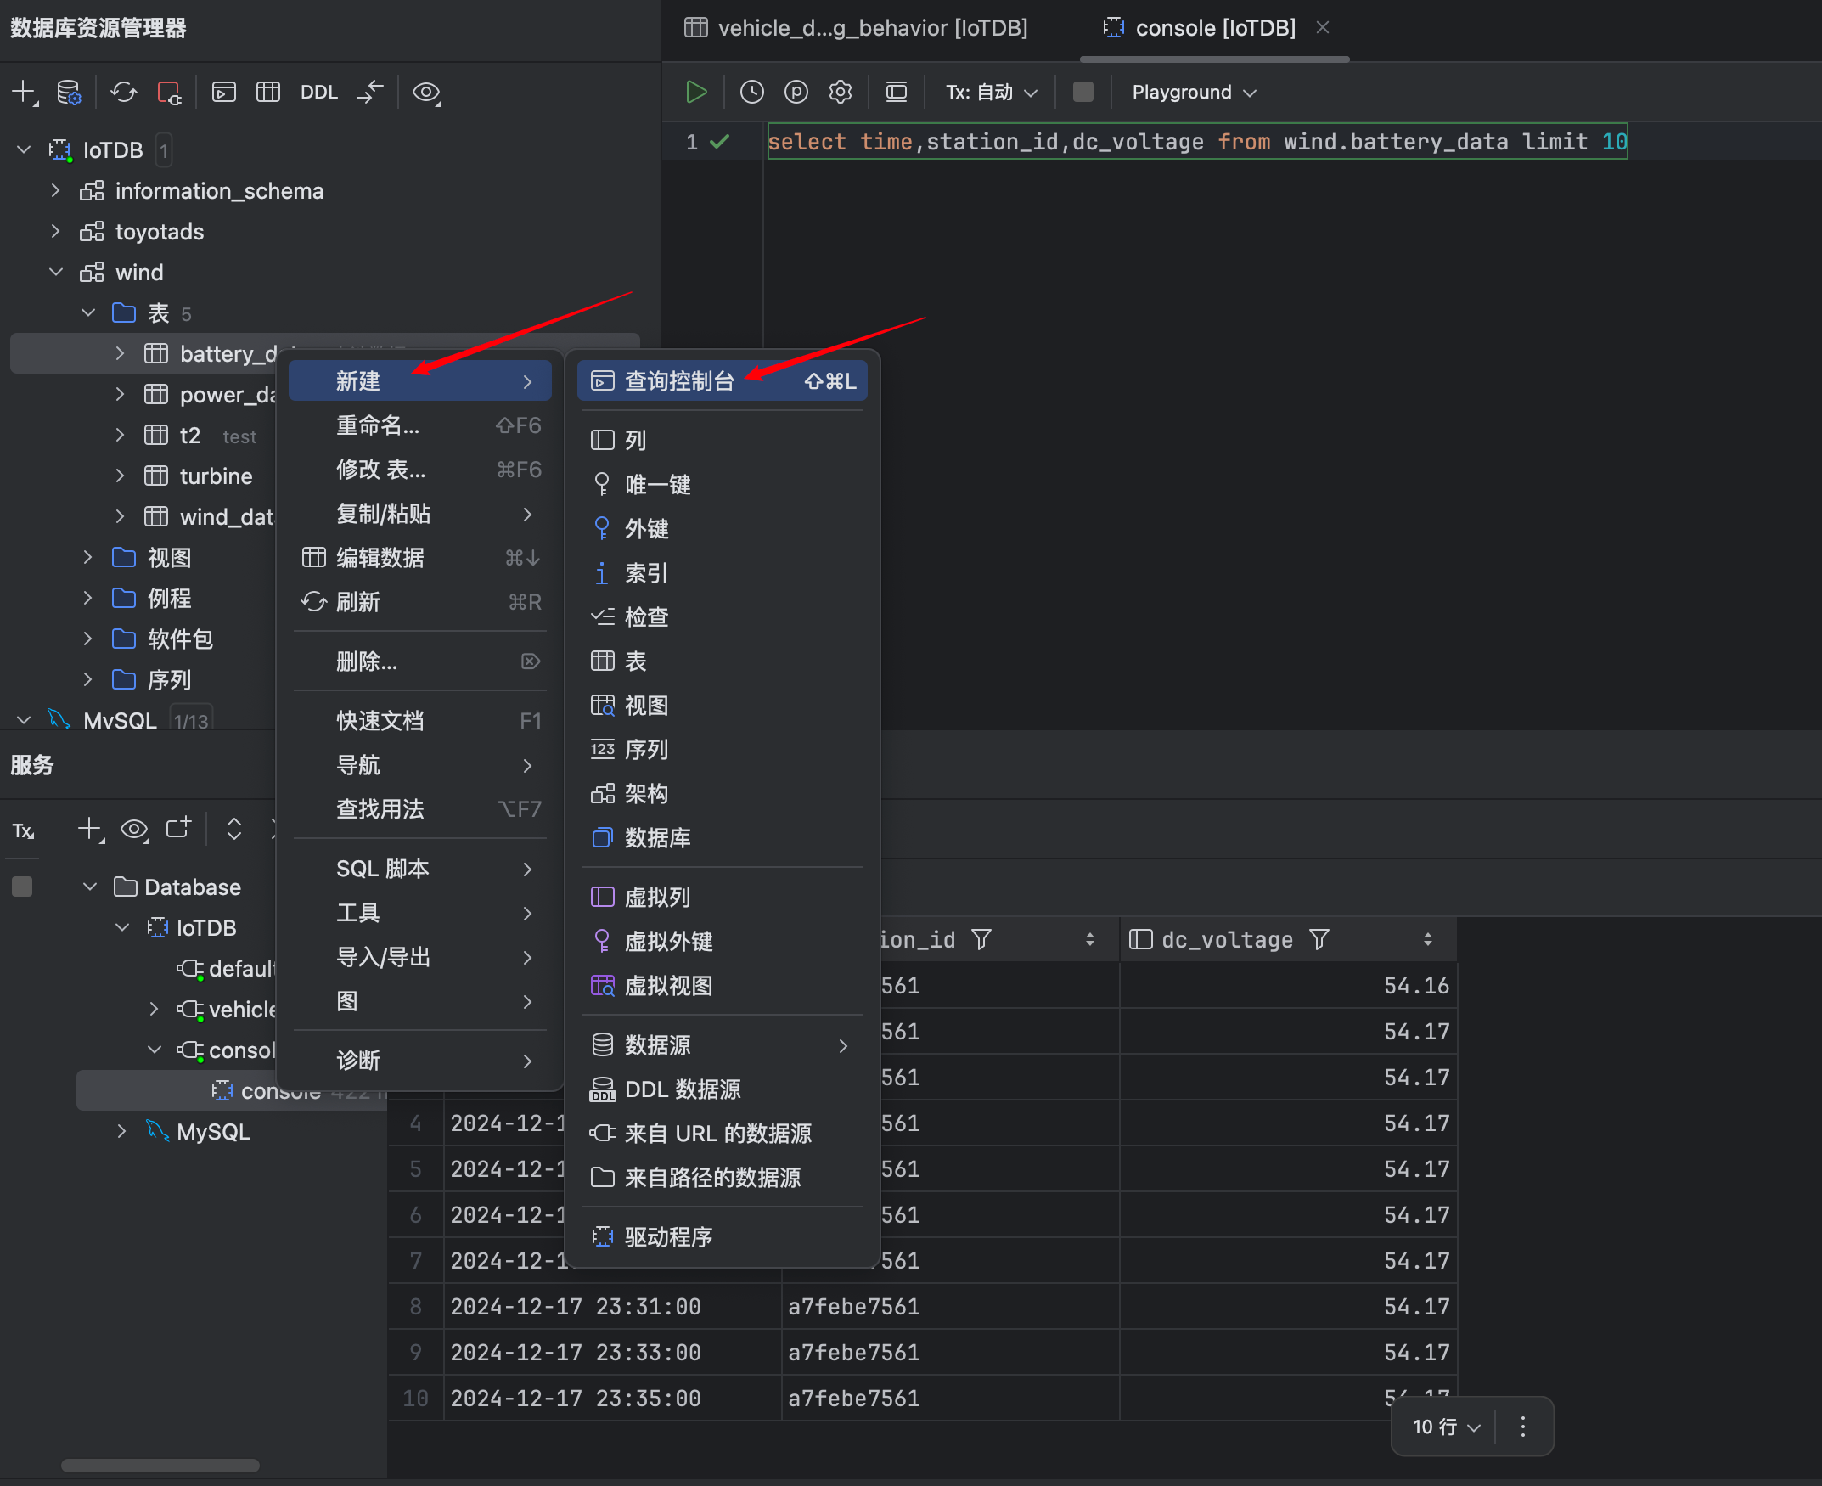Toggle the eye icon in Services toolbar

134,829
